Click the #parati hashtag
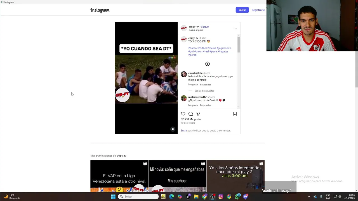The height and width of the screenshot is (201, 358). (192, 55)
